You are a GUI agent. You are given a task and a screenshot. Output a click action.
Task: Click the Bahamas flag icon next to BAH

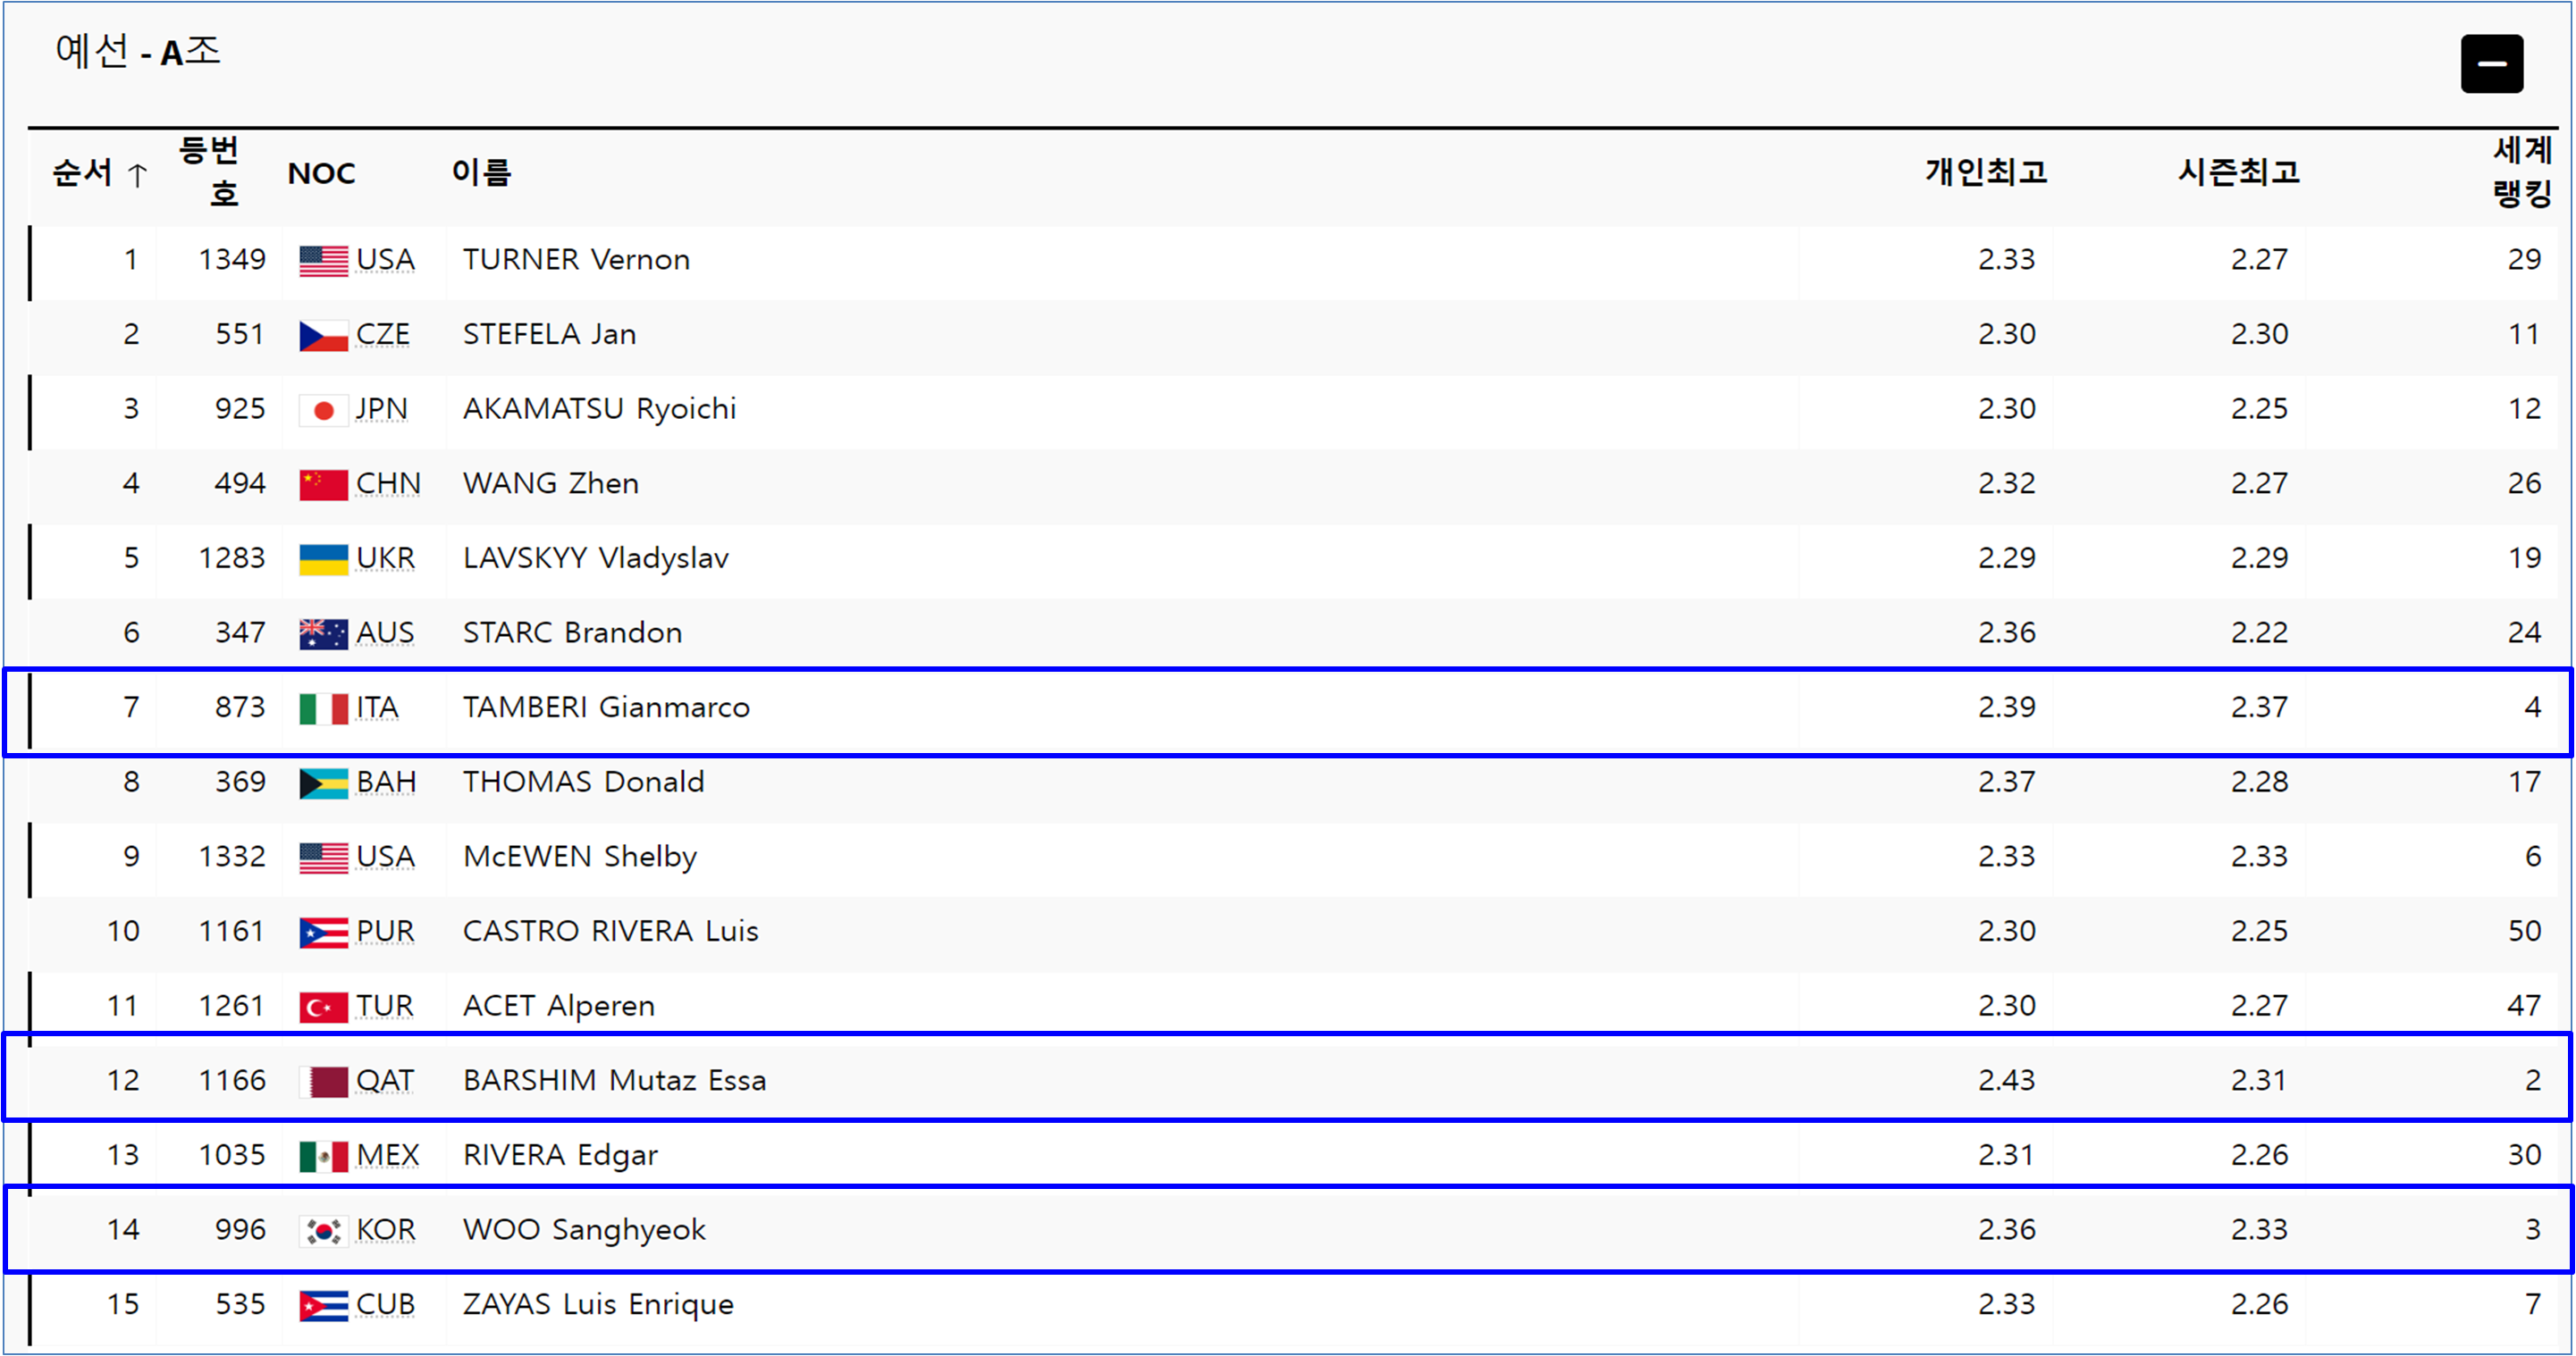coord(323,783)
